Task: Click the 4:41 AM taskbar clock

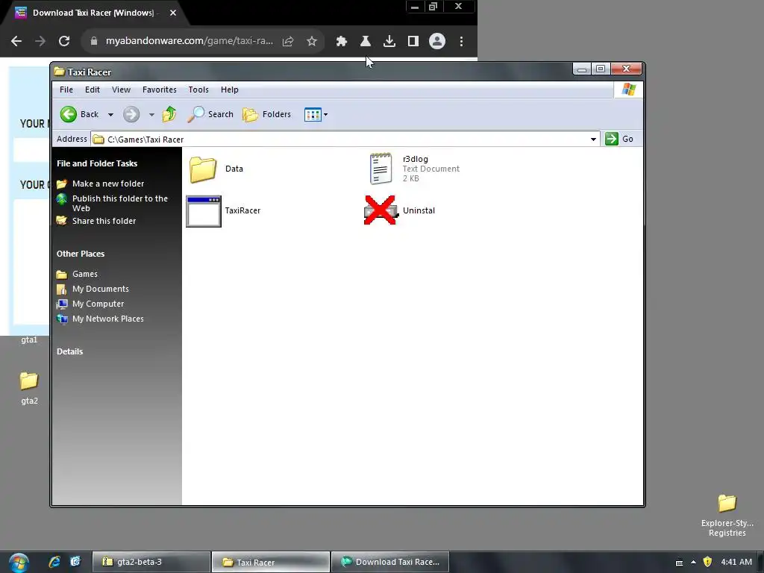Action: tap(736, 562)
